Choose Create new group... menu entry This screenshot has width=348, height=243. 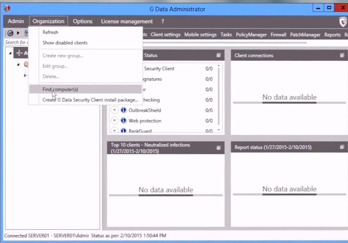tap(85, 56)
